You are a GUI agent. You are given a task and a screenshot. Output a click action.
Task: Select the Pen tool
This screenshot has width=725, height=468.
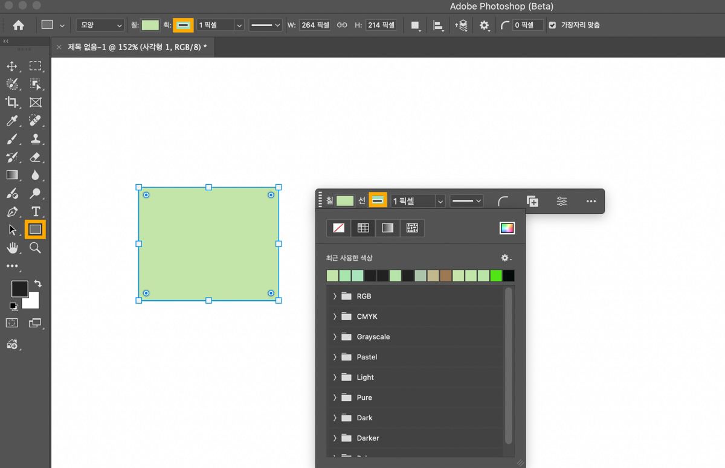coord(11,211)
